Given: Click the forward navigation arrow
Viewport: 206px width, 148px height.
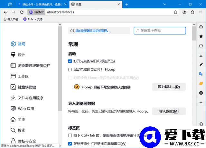Looking at the screenshot, I should click(x=14, y=12).
